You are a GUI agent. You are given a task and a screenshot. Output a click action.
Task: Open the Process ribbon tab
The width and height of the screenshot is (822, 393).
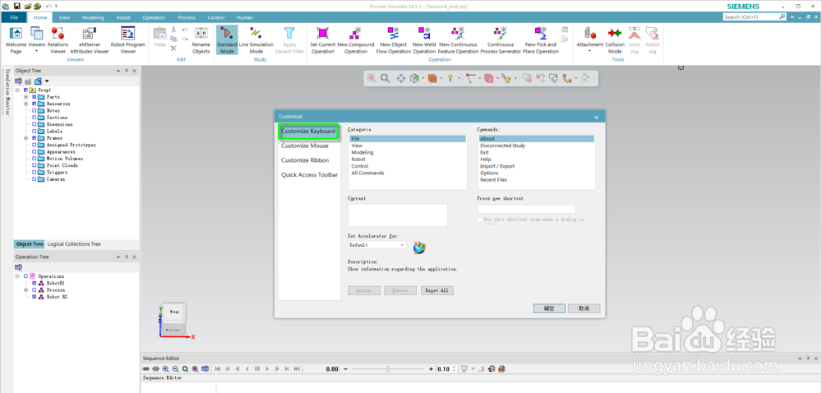pos(187,17)
